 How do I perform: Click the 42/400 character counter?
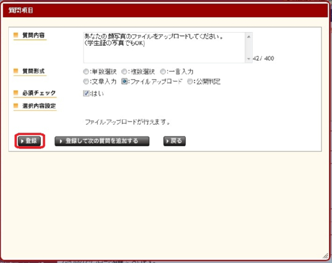pos(263,58)
